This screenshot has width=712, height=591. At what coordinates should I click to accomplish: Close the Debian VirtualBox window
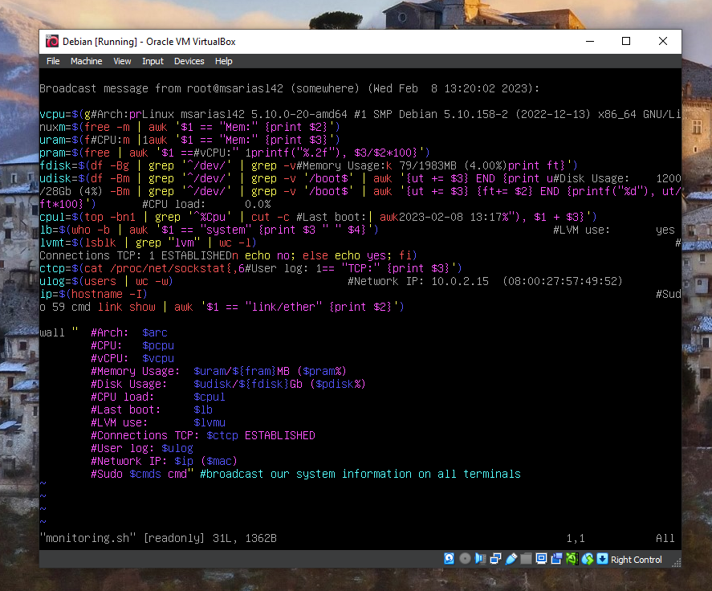click(x=663, y=41)
